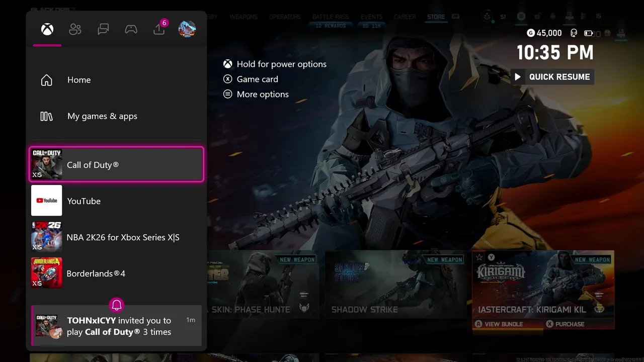Open the Operators tab in game menu
Image resolution: width=644 pixels, height=362 pixels.
285,17
